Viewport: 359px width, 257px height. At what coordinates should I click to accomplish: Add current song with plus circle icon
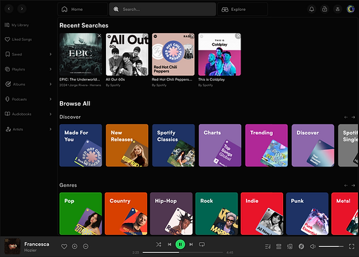(x=75, y=246)
